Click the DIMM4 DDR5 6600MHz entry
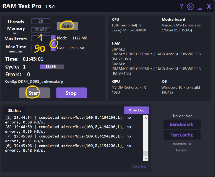Viewport: 215px width, 177px height. [156, 71]
